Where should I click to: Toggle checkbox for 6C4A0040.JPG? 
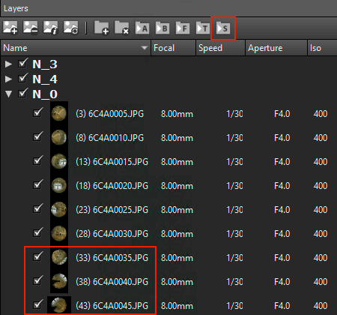[37, 280]
